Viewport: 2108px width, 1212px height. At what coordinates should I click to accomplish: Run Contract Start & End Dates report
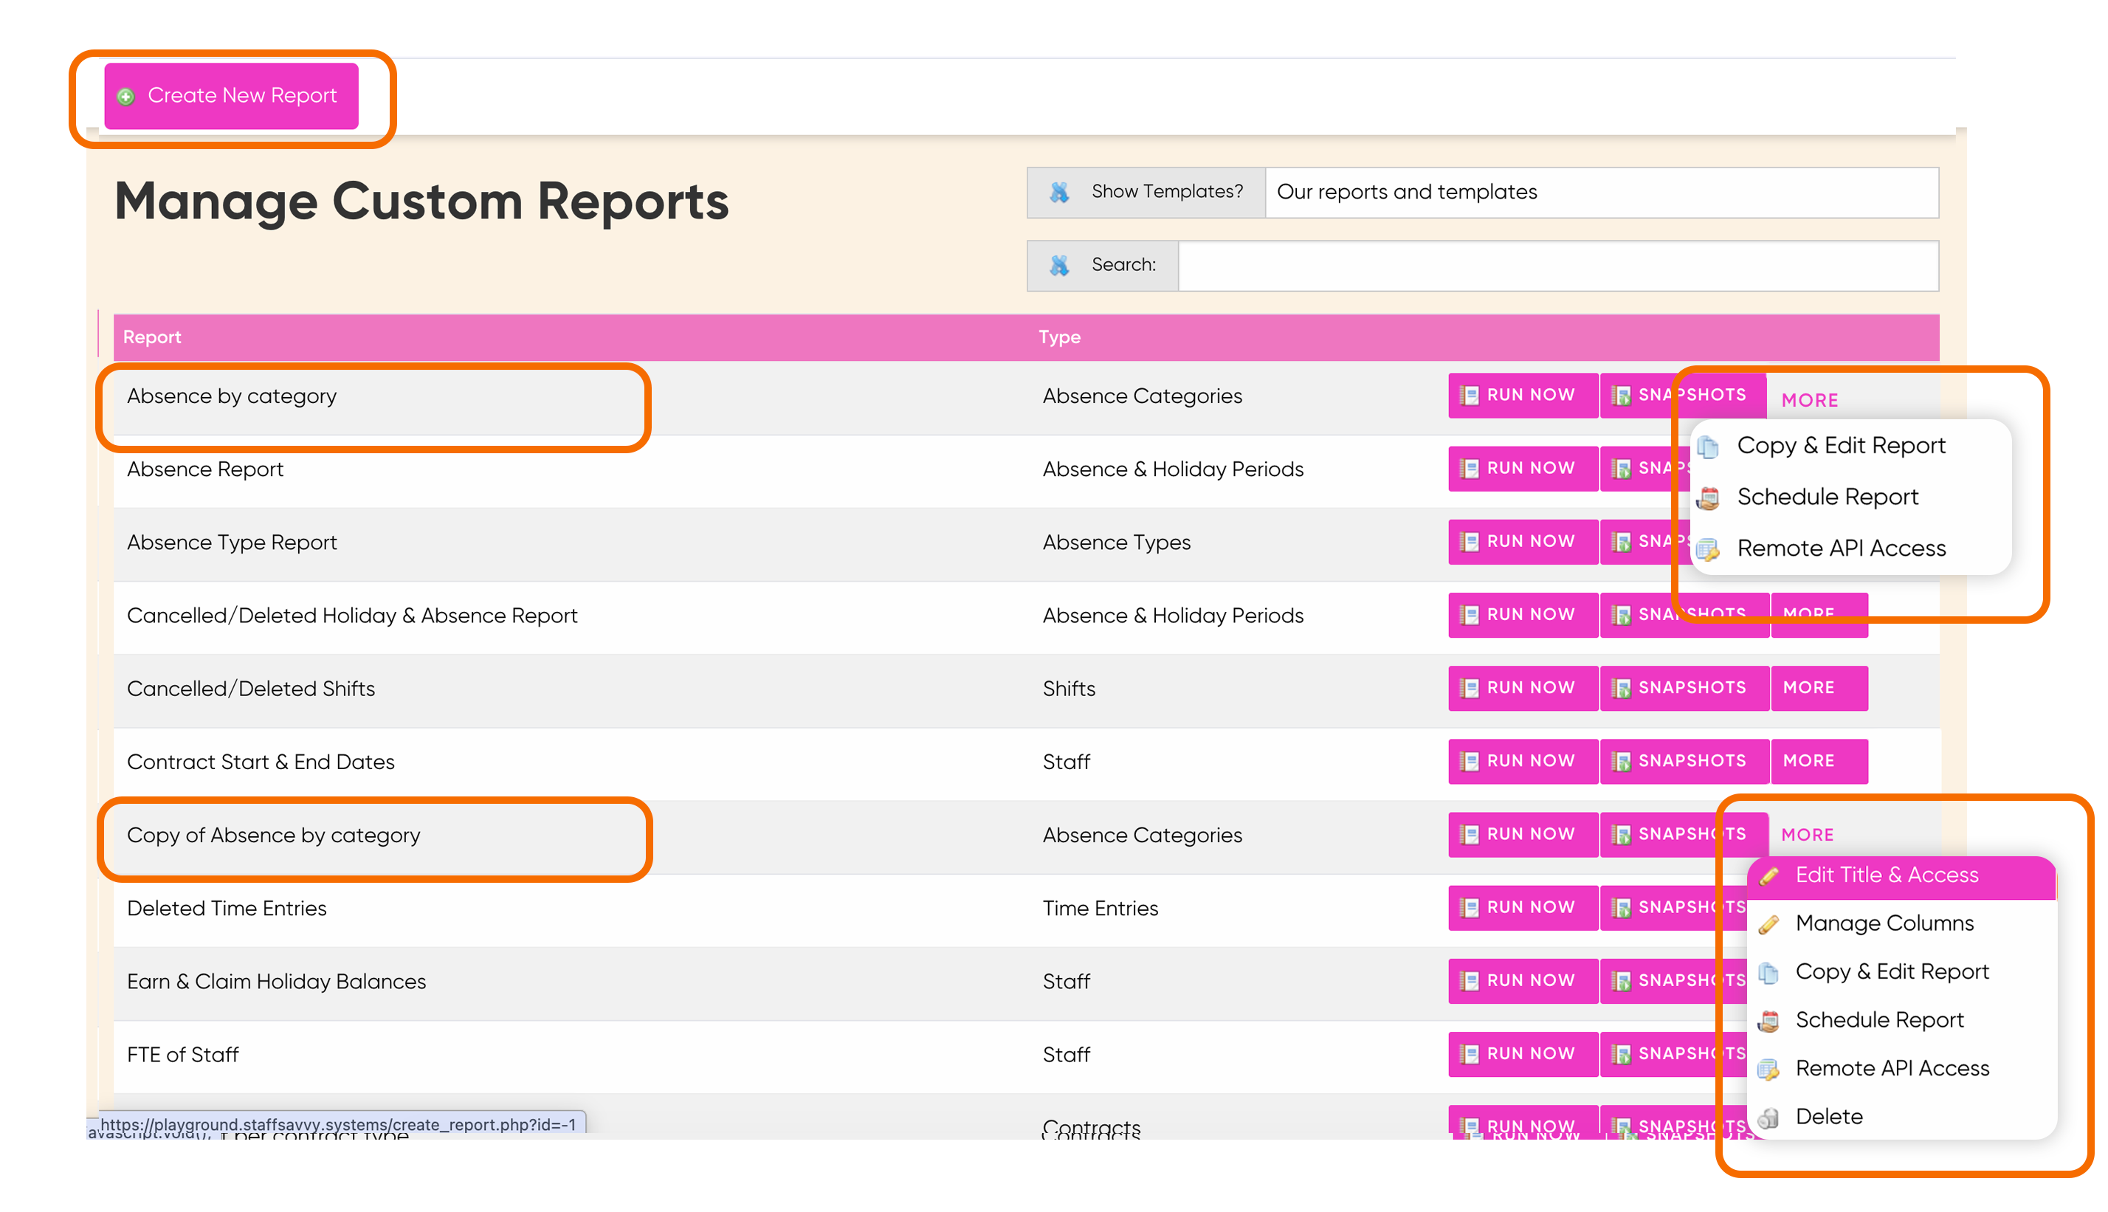[x=1522, y=762]
